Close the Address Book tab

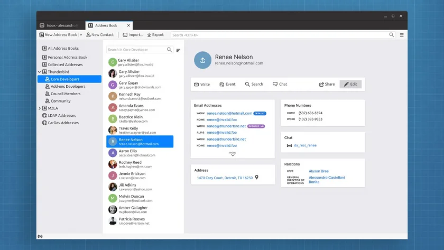click(x=128, y=25)
